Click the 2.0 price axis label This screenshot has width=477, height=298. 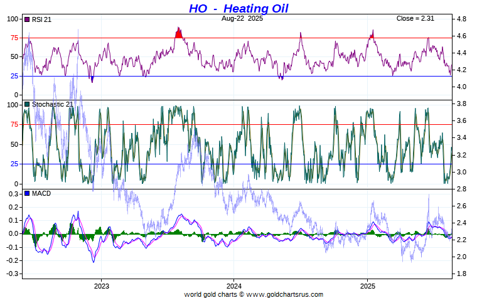tap(461, 257)
